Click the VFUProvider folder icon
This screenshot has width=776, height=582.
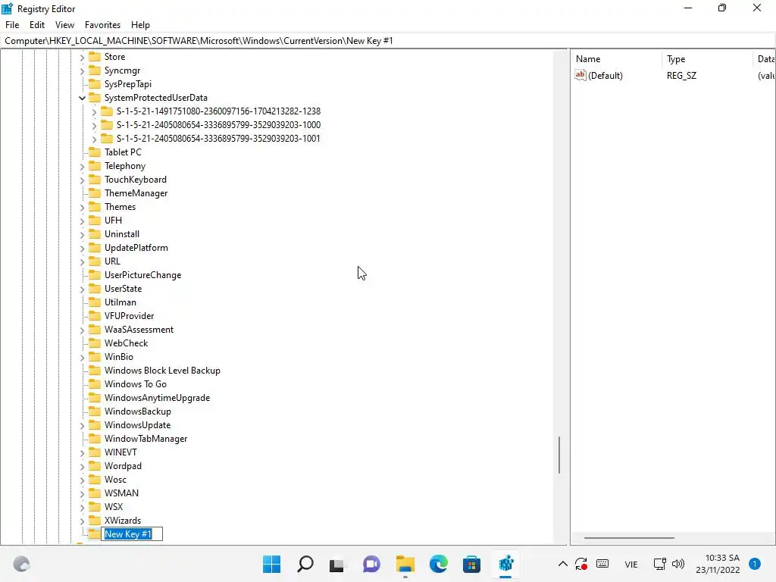pos(95,316)
